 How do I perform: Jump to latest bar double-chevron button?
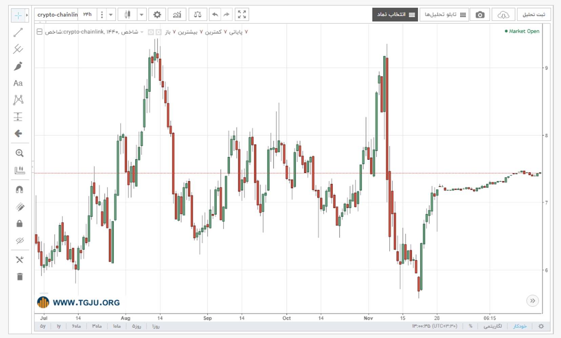tap(533, 300)
